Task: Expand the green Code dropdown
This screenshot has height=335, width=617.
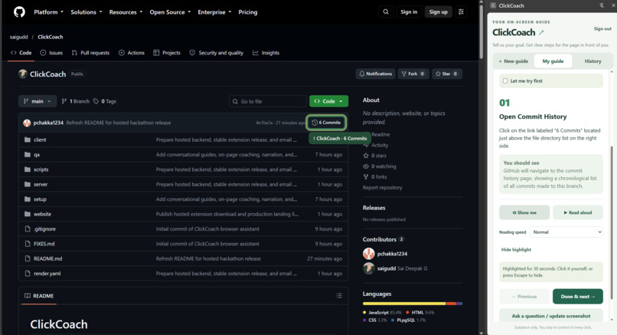Action: click(x=328, y=101)
